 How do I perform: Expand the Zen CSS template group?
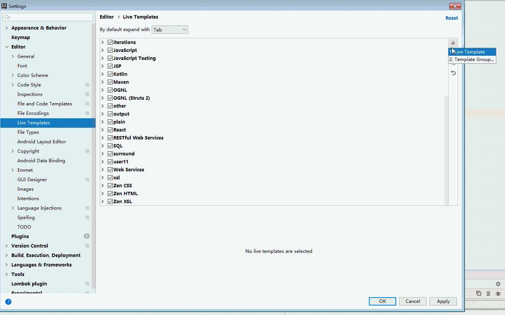[x=103, y=185]
